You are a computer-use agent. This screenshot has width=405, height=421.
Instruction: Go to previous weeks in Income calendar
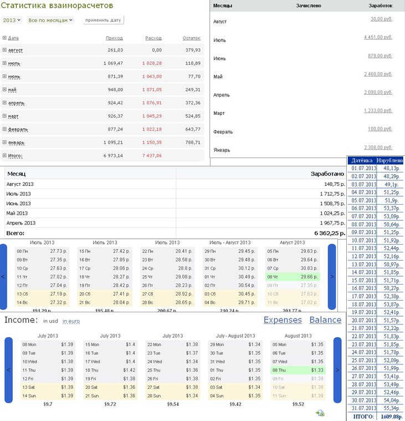8,369
